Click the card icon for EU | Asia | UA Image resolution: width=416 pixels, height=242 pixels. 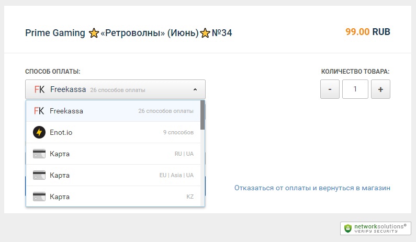pyautogui.click(x=39, y=175)
